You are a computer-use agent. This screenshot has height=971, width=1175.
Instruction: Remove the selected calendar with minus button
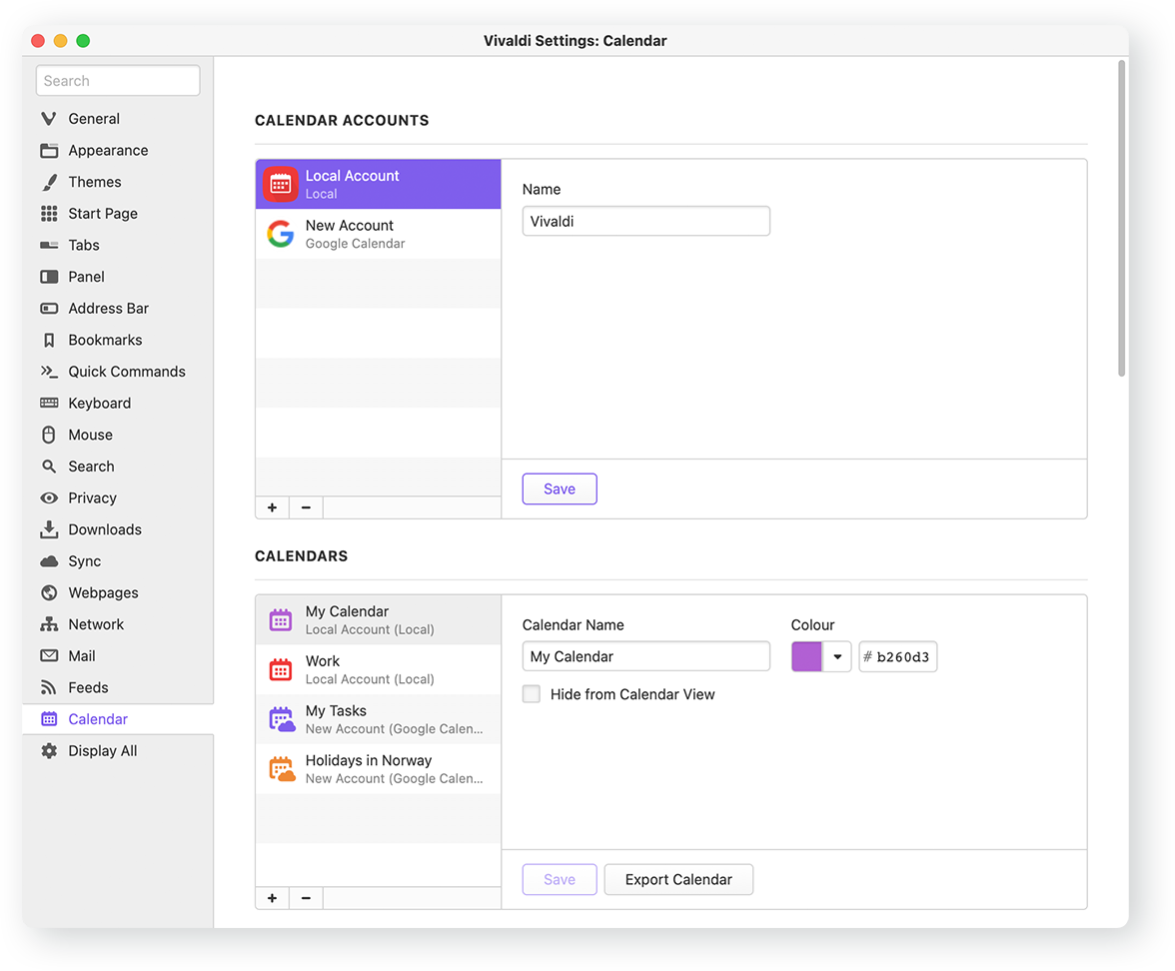click(x=306, y=898)
